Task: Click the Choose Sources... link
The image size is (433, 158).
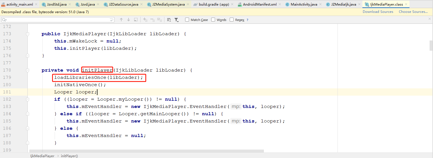Action: tap(413, 12)
